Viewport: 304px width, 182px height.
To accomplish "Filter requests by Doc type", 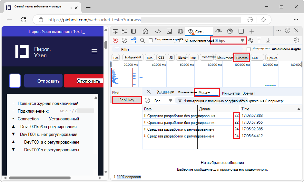I will tap(150, 58).
